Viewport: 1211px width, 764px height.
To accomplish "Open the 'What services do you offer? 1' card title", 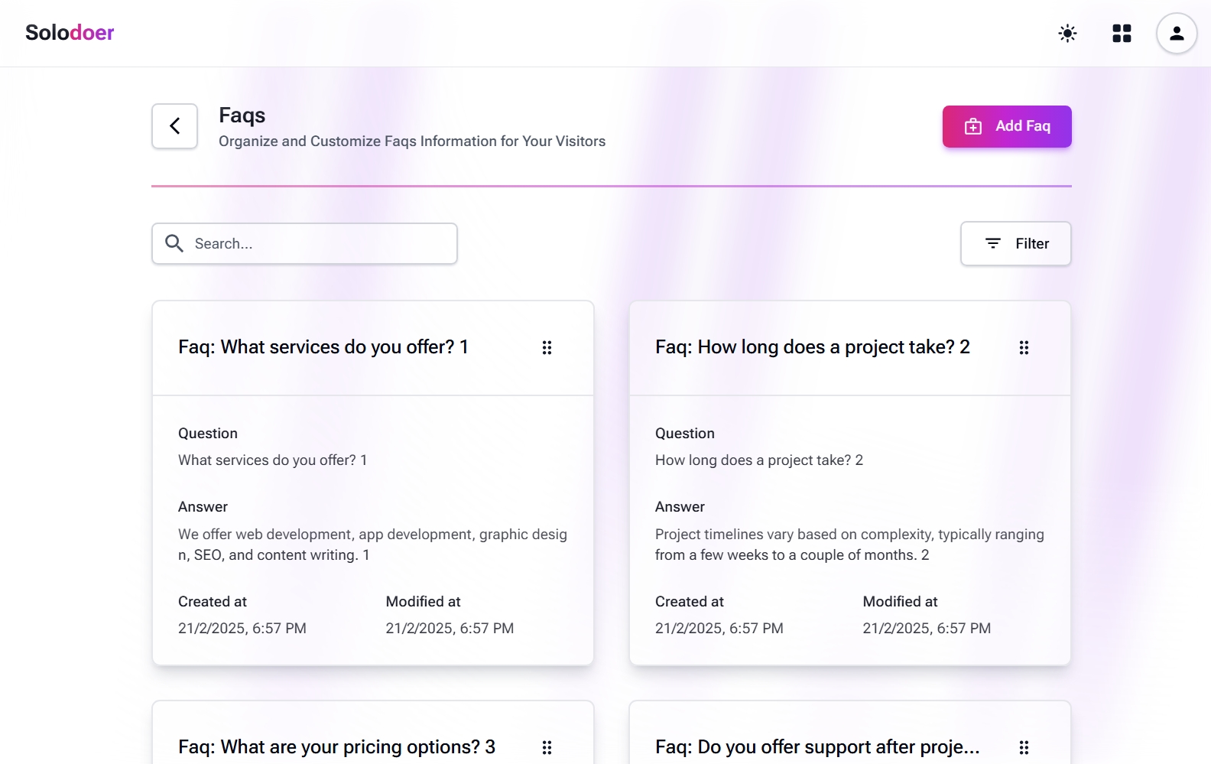I will pos(323,346).
